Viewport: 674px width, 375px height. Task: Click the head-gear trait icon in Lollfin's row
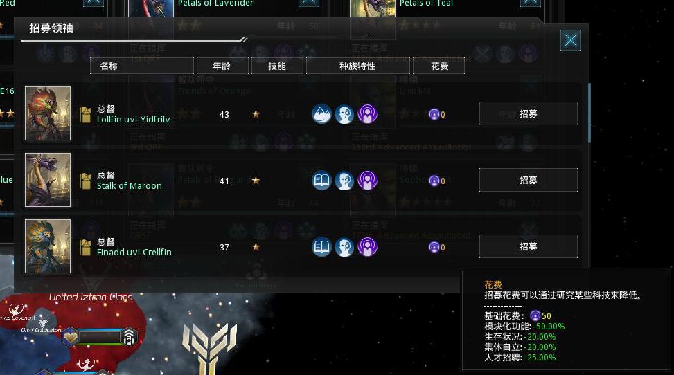[x=344, y=114]
